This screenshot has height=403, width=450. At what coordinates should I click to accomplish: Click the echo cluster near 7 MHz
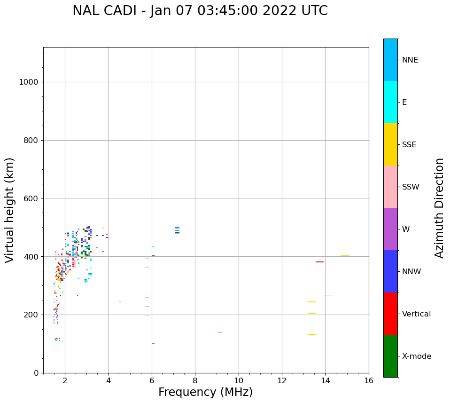coord(177,230)
